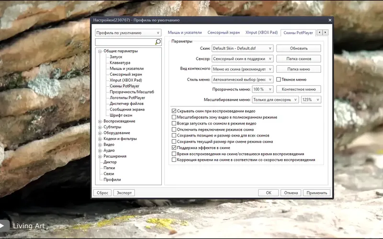Select Прозрачность/Масштаб in the tree

[132, 92]
